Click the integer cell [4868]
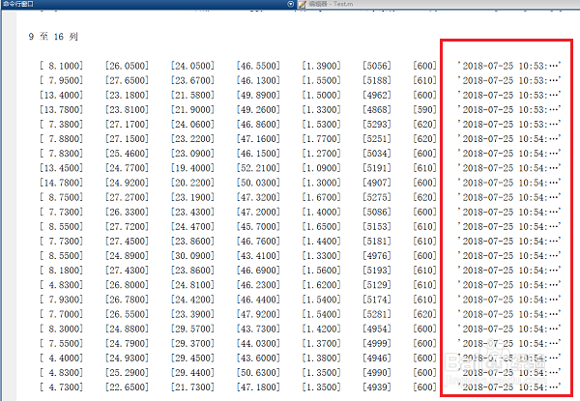 [377, 110]
